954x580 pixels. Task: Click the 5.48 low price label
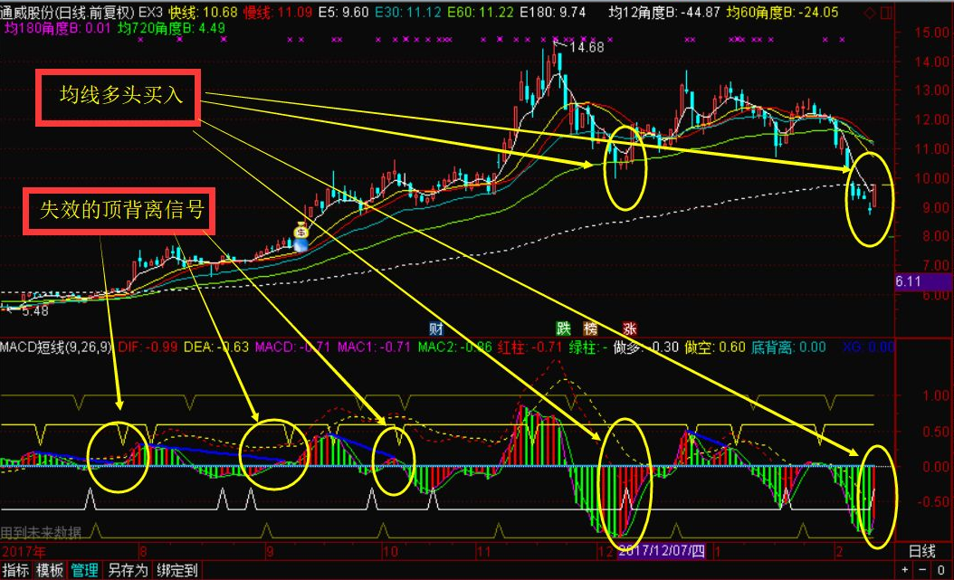coord(35,310)
